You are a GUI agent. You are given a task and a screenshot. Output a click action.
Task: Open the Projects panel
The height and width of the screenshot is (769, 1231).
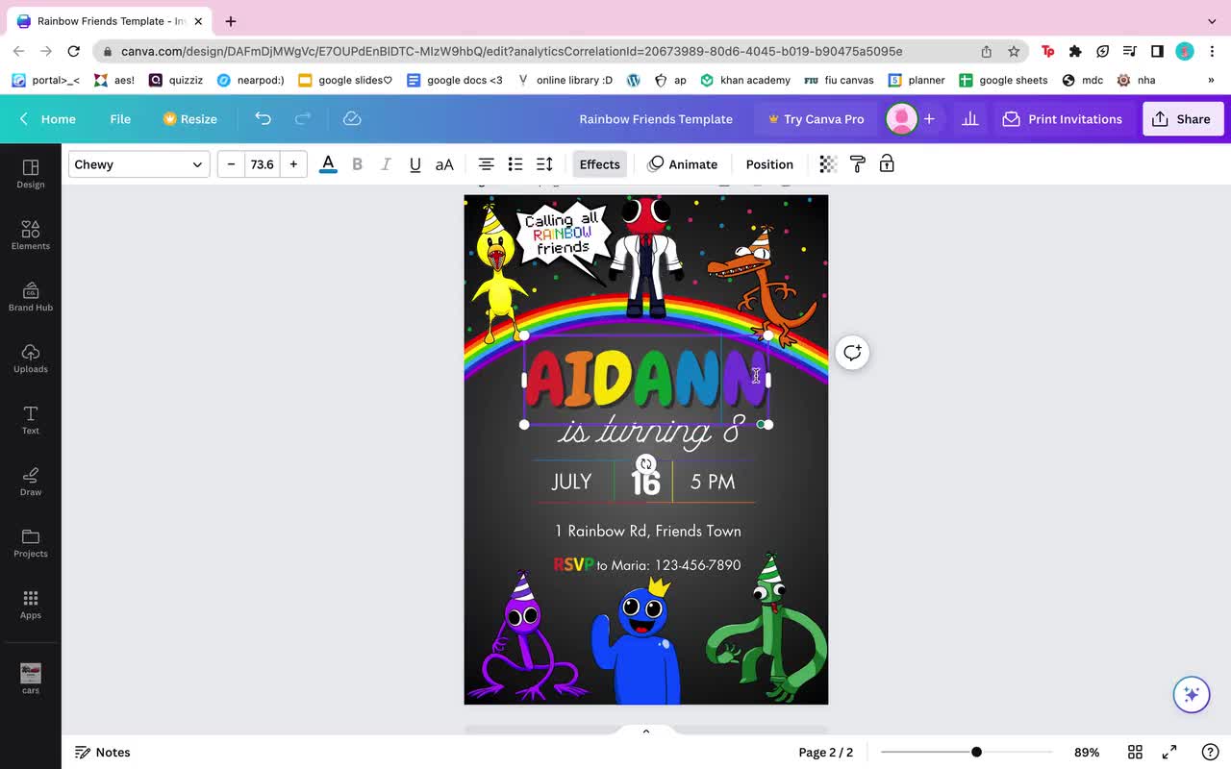pos(31,543)
